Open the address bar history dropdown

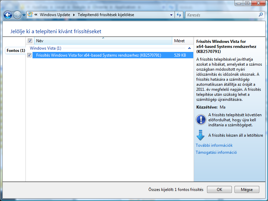(x=171, y=15)
